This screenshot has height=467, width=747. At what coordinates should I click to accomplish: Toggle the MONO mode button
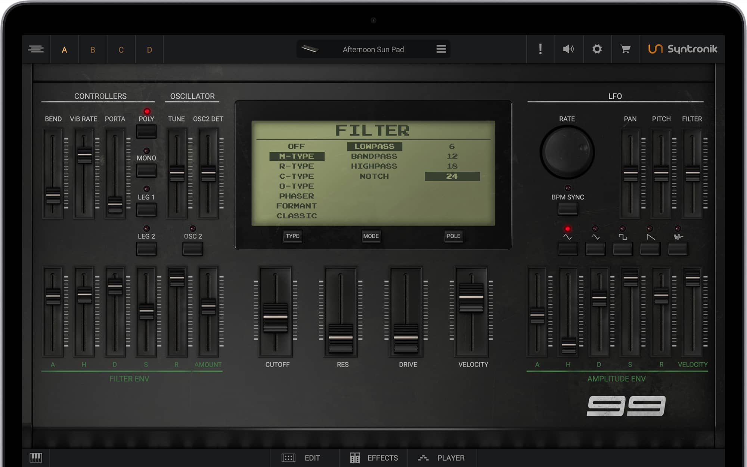coord(146,170)
